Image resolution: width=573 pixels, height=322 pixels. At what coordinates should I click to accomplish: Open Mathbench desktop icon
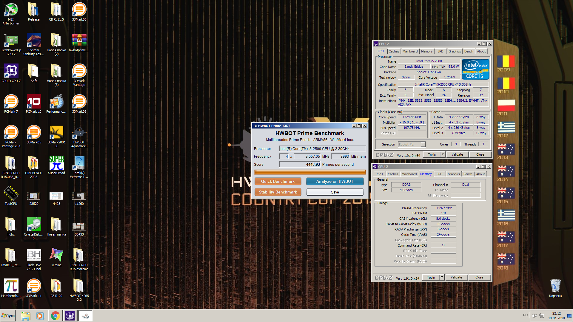(x=11, y=288)
